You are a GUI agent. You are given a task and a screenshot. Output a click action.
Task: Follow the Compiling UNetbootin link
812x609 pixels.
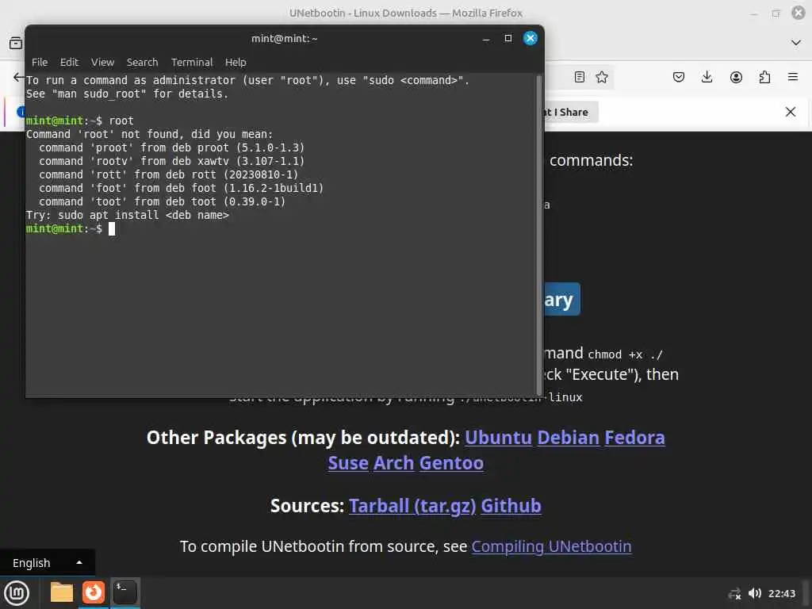(552, 547)
